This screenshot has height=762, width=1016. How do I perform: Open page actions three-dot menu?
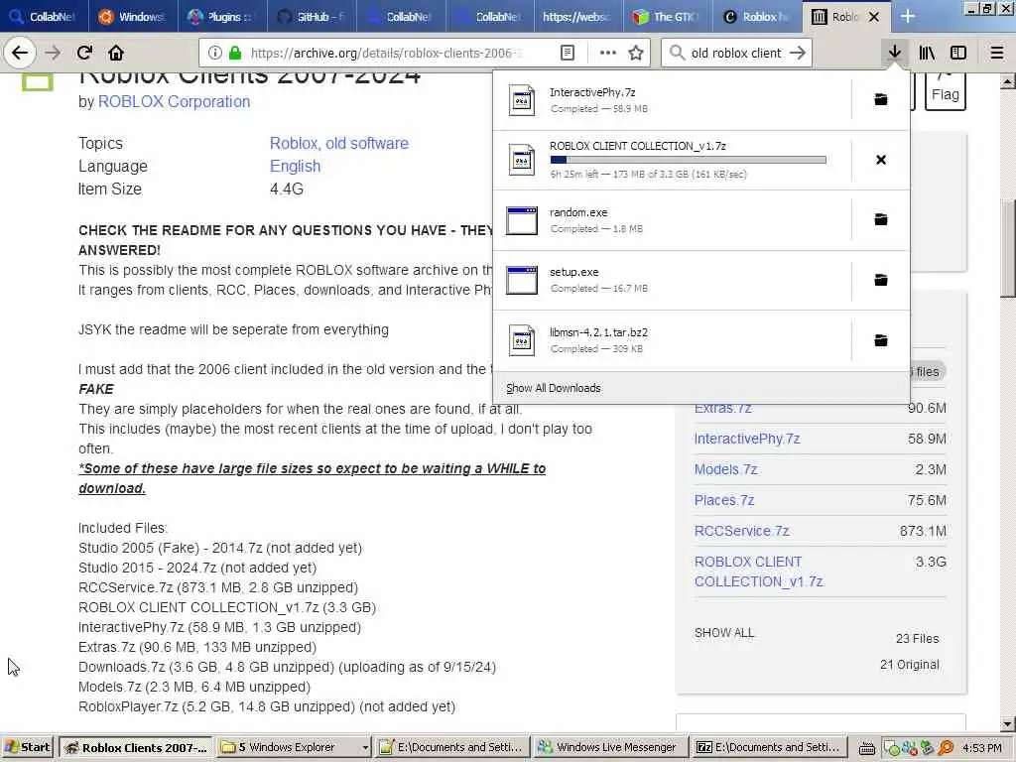(x=608, y=53)
